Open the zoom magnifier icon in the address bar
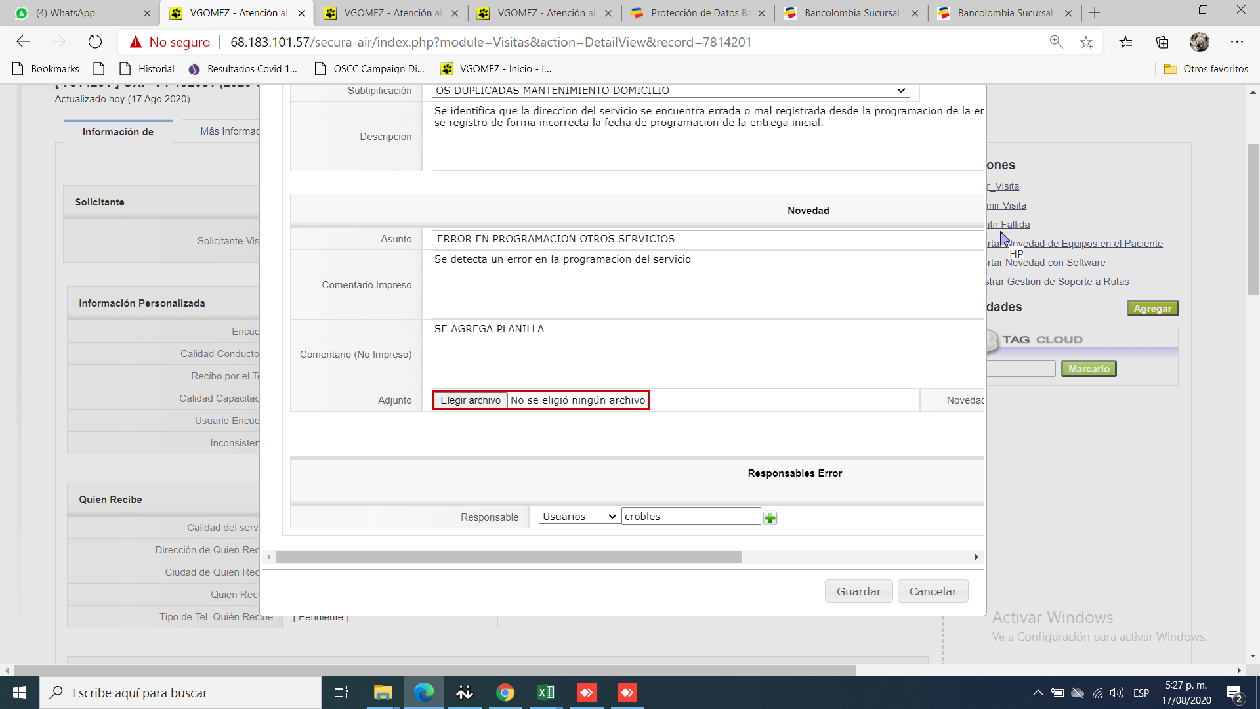 click(1056, 42)
